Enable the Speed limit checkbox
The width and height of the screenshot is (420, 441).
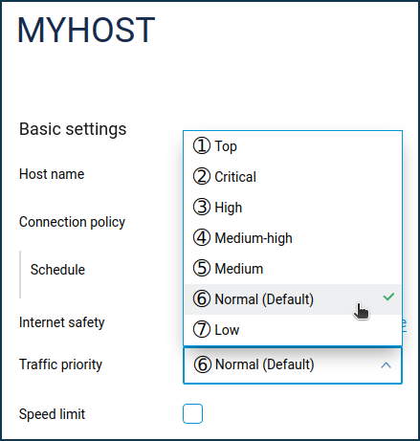coord(192,413)
